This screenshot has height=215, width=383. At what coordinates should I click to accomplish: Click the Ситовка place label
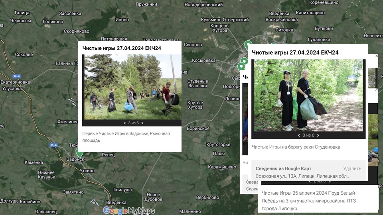click(x=284, y=30)
